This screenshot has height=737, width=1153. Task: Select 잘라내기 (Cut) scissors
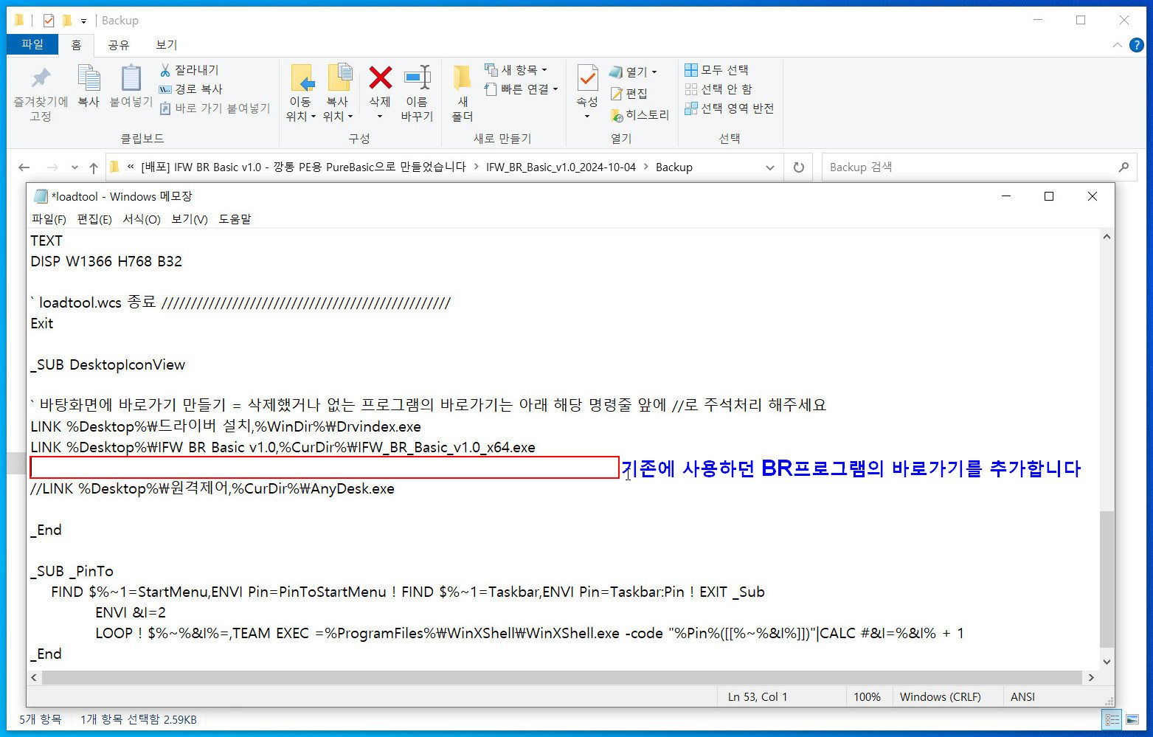[190, 70]
